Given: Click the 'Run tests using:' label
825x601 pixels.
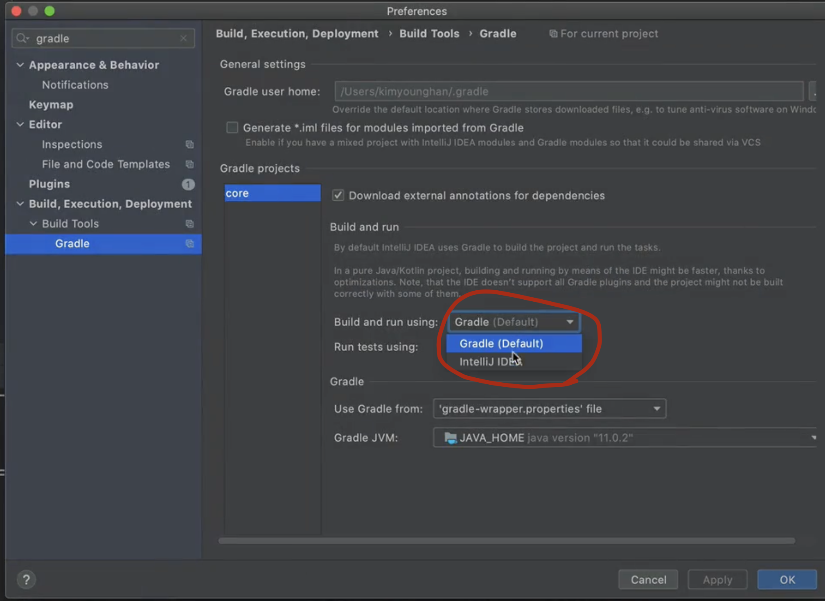Looking at the screenshot, I should point(376,347).
